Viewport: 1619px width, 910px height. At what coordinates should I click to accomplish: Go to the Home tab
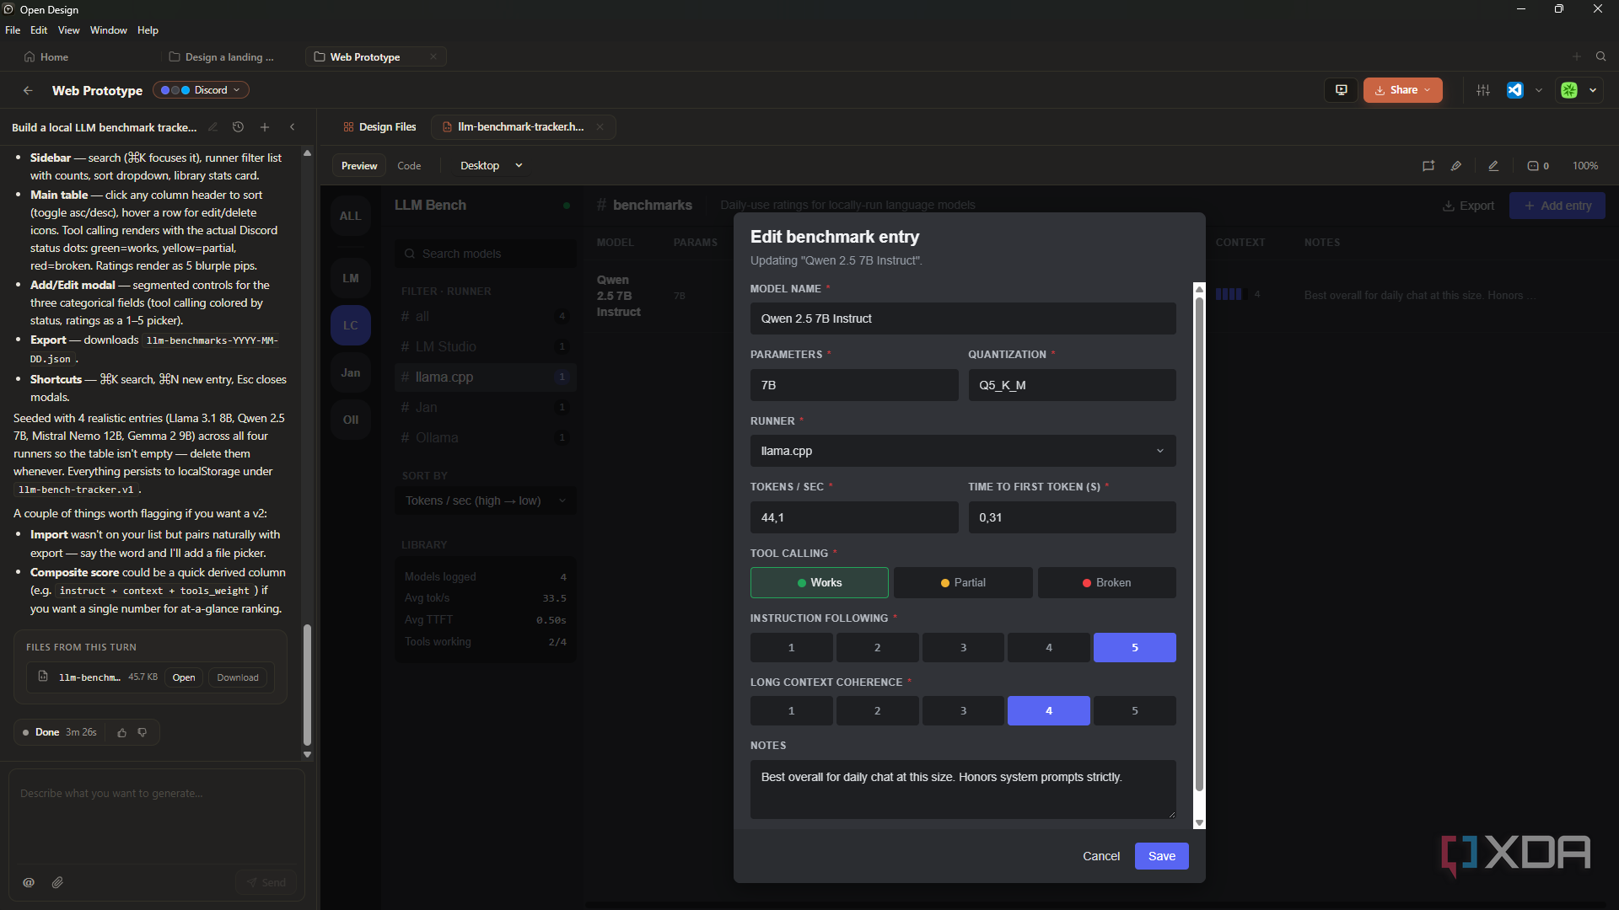coord(46,57)
